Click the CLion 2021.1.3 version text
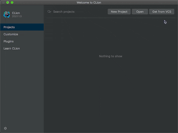The image size is (178, 133). (17, 16)
